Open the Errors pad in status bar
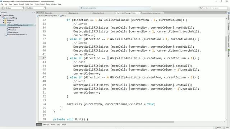230x129 pixels. pyautogui.click(x=218, y=128)
